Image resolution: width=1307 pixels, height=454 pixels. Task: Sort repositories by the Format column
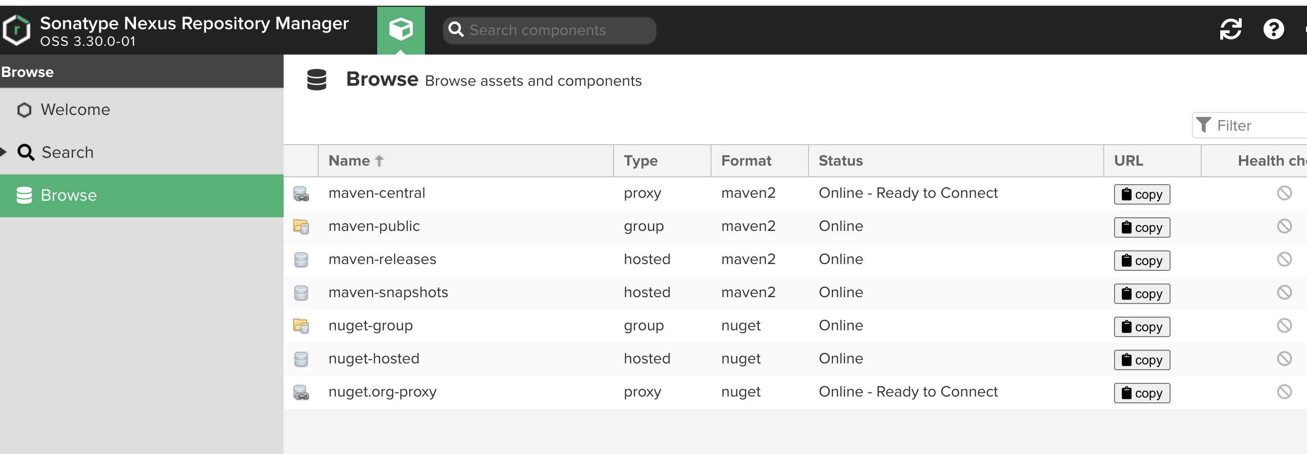tap(760, 161)
